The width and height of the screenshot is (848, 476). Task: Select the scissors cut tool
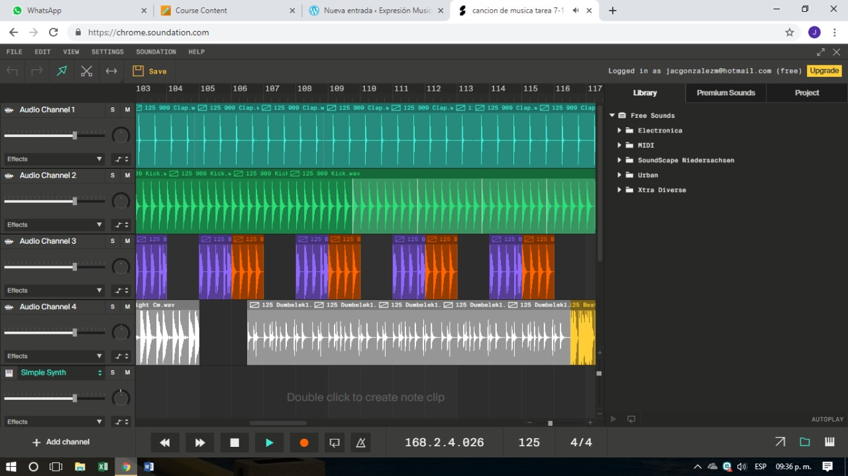pyautogui.click(x=87, y=71)
